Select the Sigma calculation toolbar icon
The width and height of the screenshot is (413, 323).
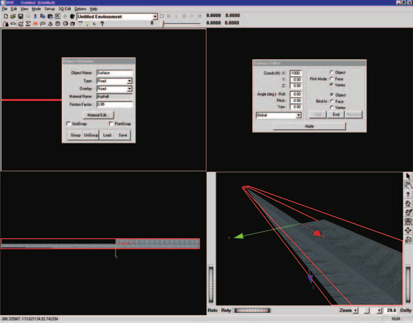click(x=28, y=24)
